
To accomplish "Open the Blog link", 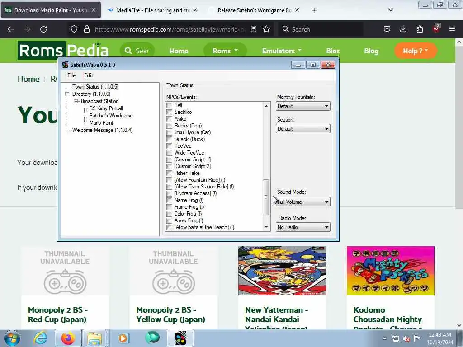I will [371, 51].
